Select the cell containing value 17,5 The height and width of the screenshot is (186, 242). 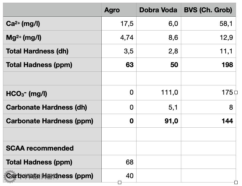[119, 24]
